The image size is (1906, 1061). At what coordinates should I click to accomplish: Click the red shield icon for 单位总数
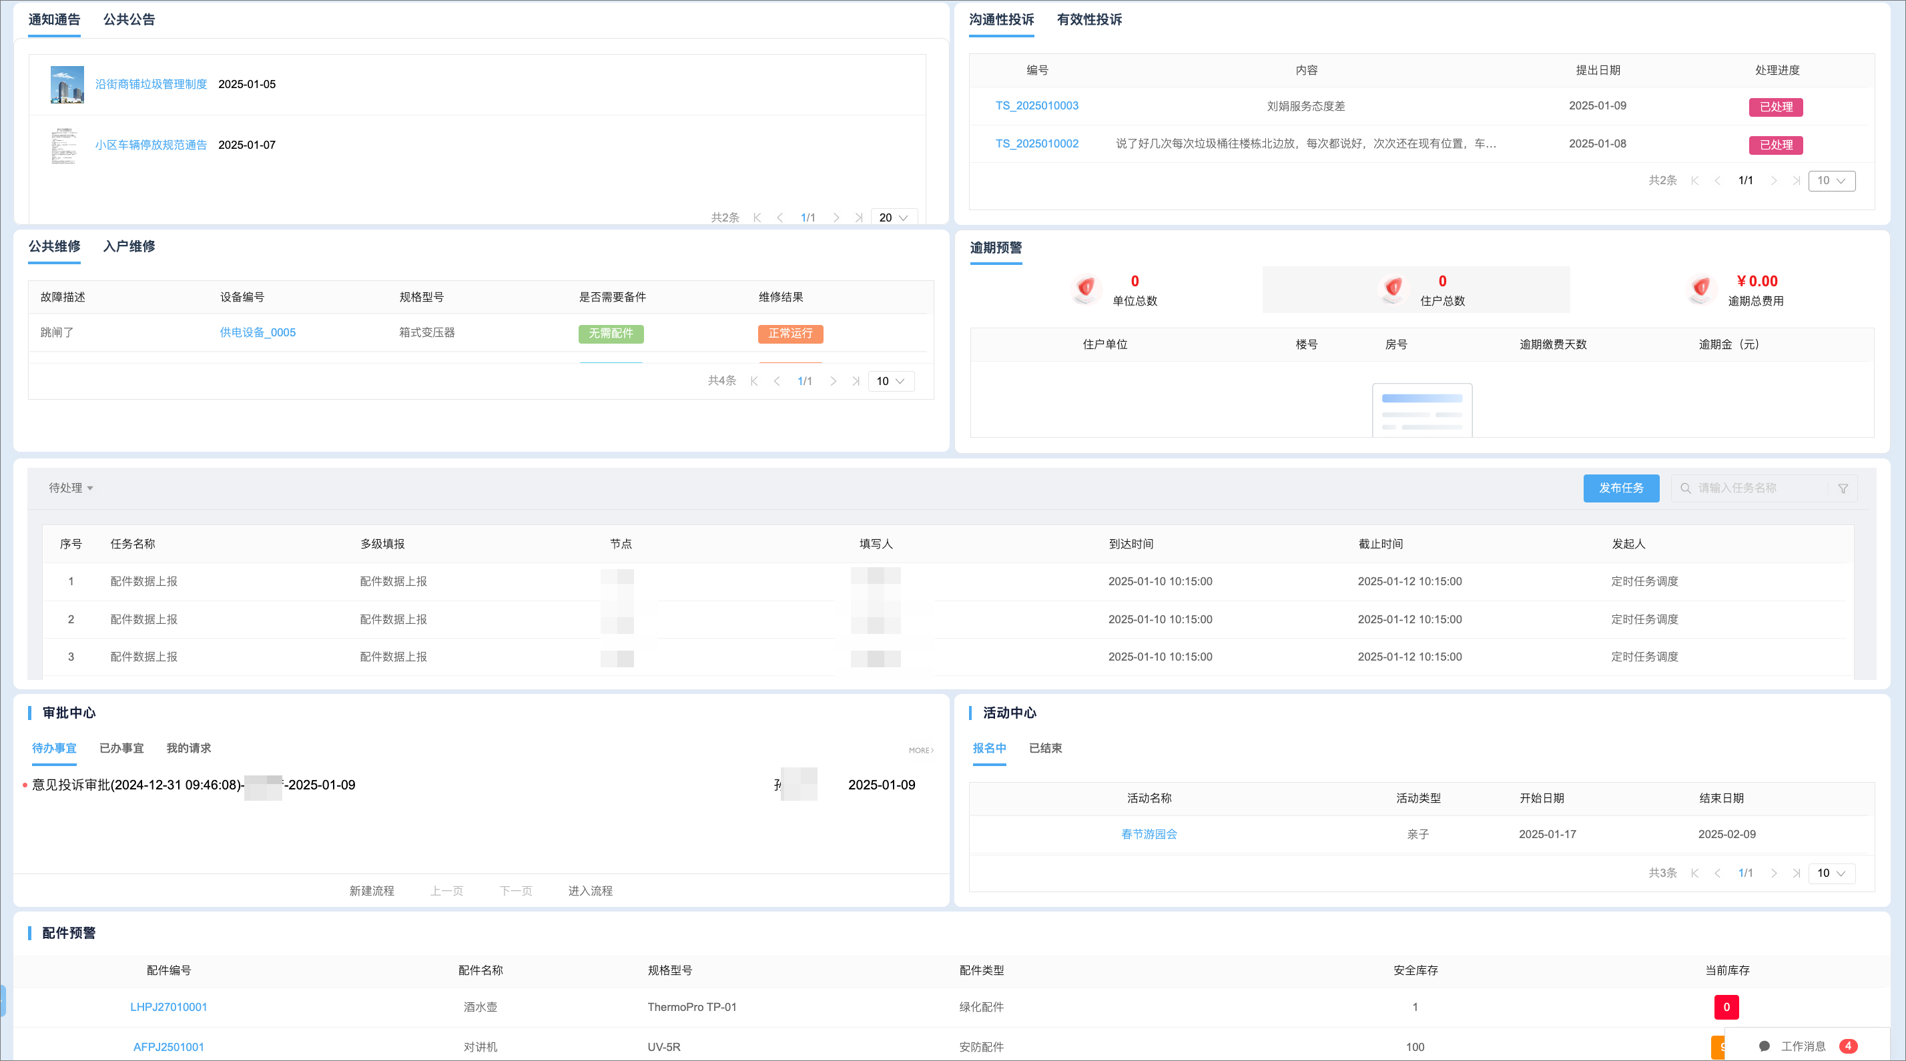pos(1085,288)
